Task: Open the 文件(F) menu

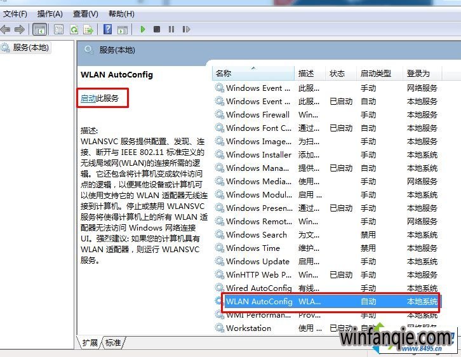Action: [15, 14]
